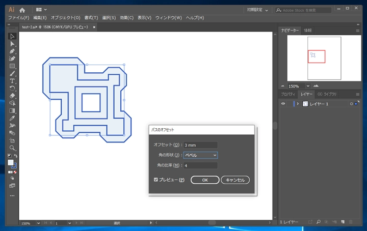Delete selected layer with trash icon
367x231 pixels.
click(351, 222)
